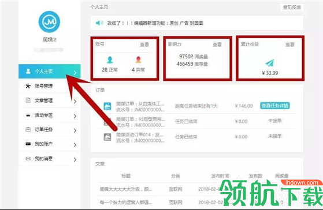Click the 分类 column header

pyautogui.click(x=176, y=176)
